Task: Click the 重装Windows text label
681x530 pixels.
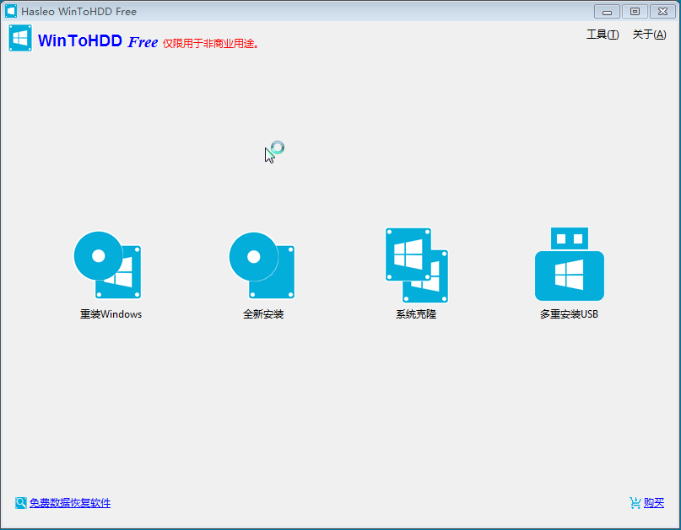Action: [x=111, y=314]
